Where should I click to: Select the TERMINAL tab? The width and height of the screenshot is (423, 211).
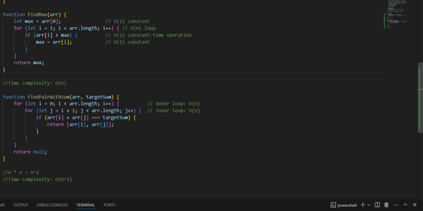pyautogui.click(x=86, y=205)
